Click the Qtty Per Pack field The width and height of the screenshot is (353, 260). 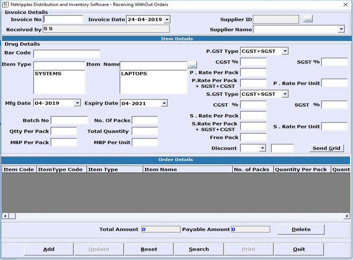pos(64,131)
